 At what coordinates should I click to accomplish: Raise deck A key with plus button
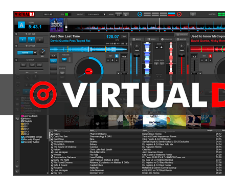(x=112, y=60)
